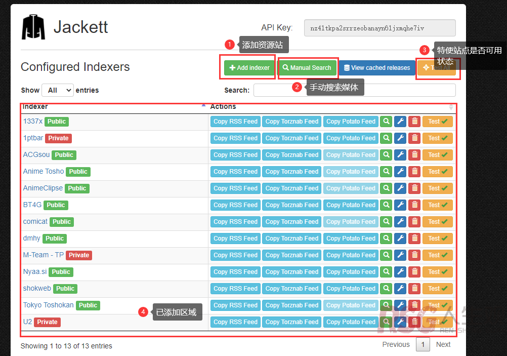The height and width of the screenshot is (356, 507).
Task: Click the trash icon for shokweb
Action: (x=414, y=289)
